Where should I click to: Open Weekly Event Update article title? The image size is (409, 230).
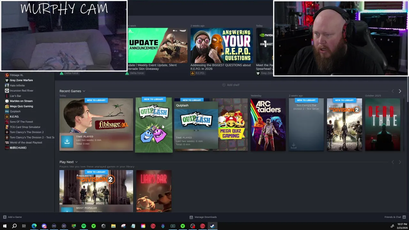coord(152,67)
